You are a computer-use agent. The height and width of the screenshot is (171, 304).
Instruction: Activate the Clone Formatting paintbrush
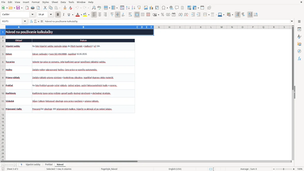[x=65, y=8]
